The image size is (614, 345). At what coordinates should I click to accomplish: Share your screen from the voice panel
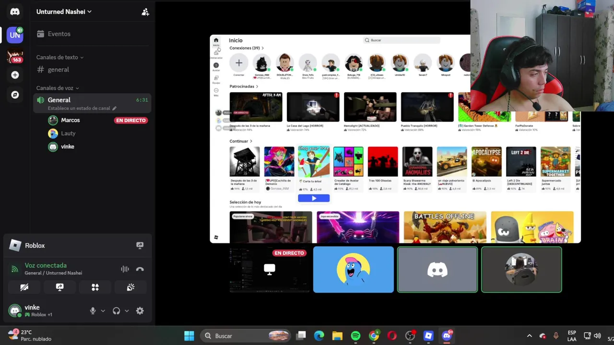pos(59,287)
